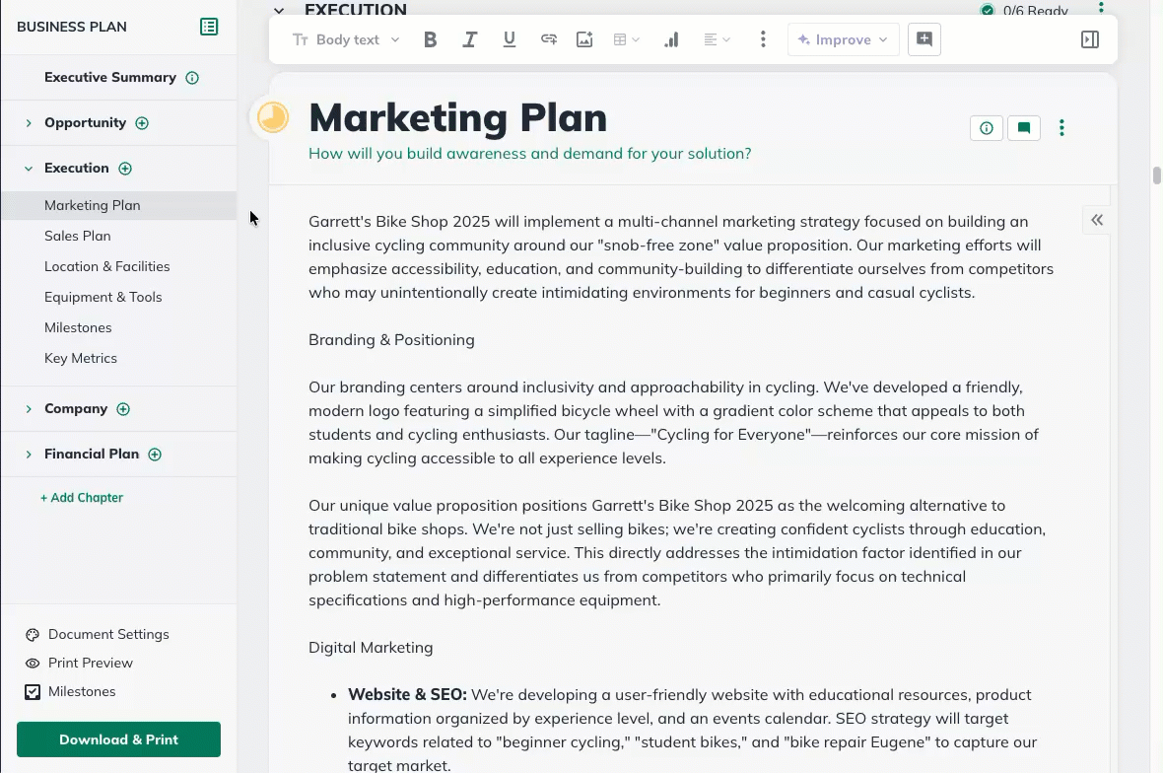
Task: Switch to the Key Metrics section
Action: 81,358
